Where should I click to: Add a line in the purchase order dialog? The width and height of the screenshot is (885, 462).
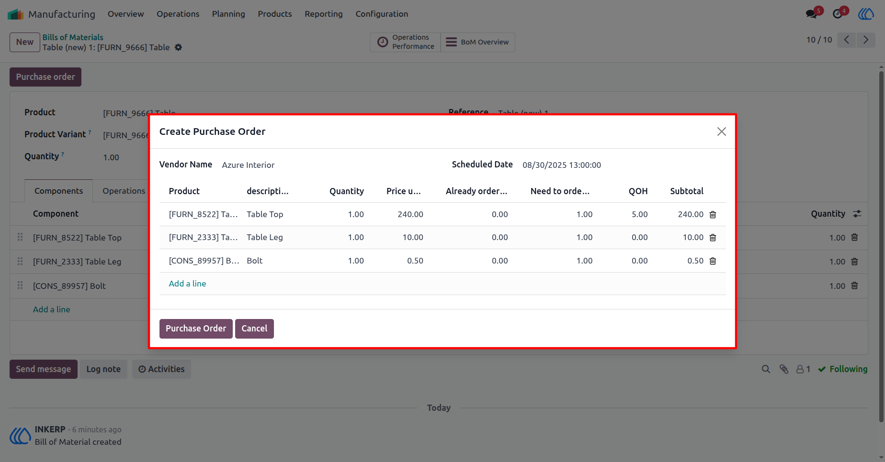point(187,284)
